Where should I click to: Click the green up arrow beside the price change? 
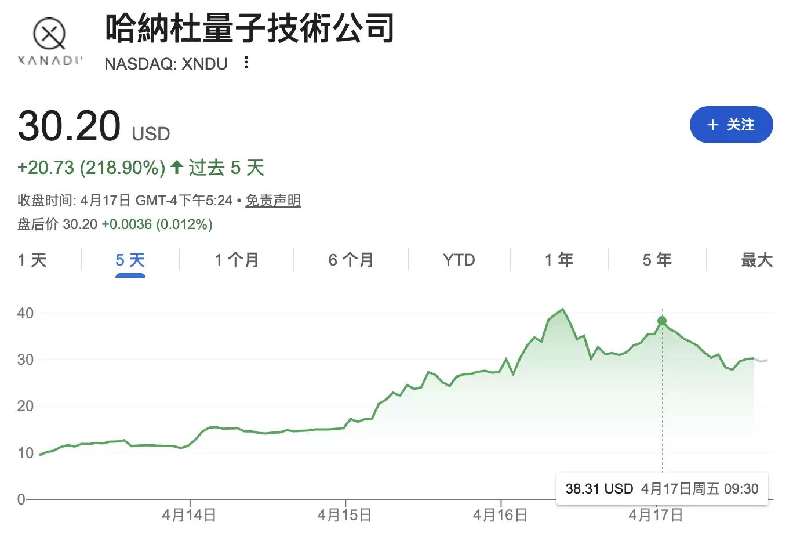pos(176,167)
